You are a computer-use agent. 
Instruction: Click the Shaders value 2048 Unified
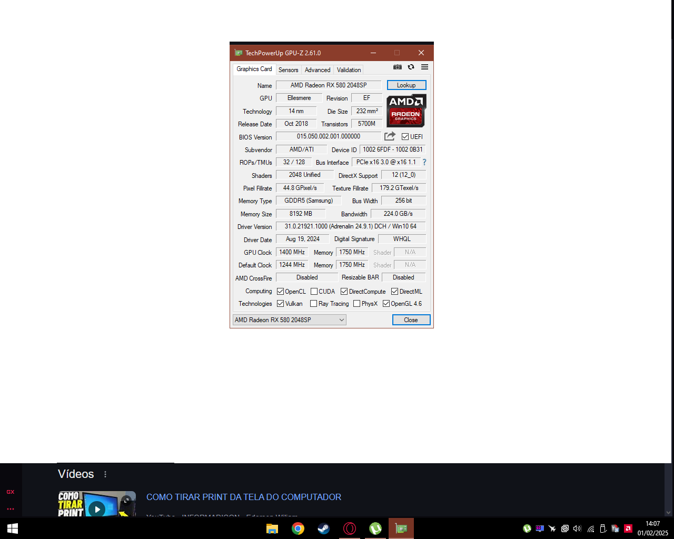coord(305,175)
